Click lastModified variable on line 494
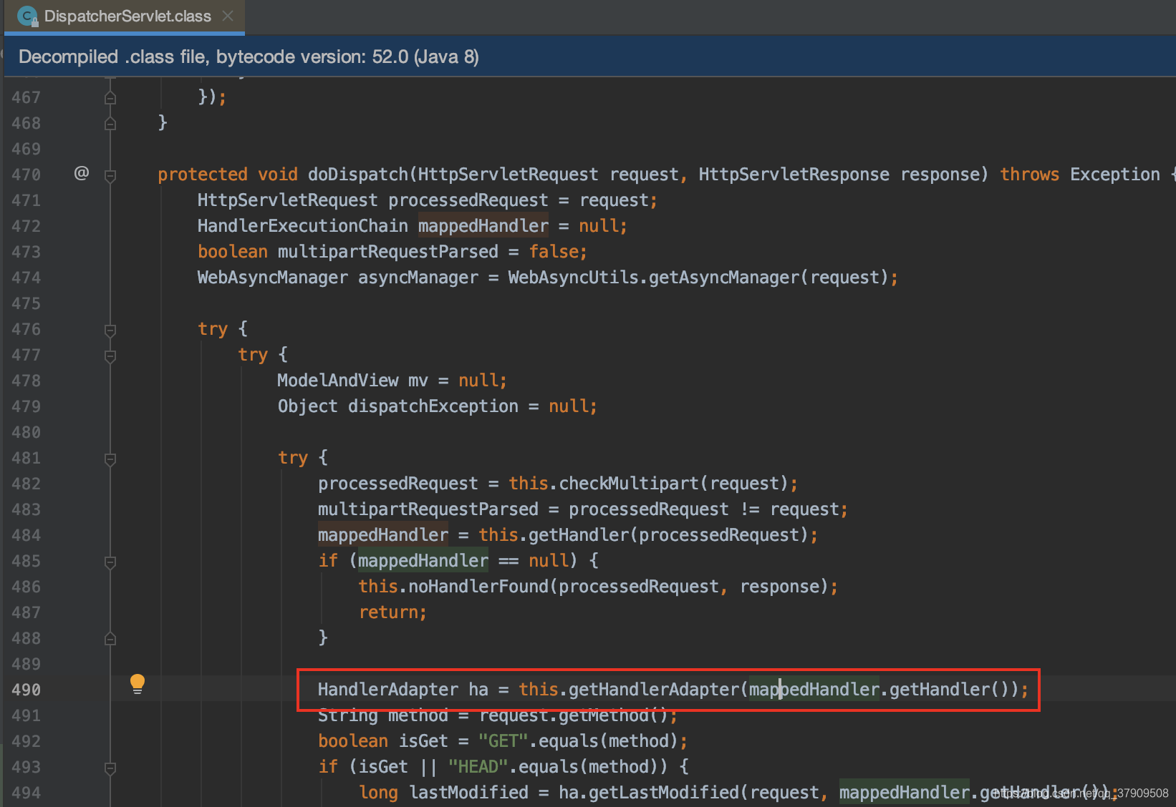This screenshot has height=807, width=1176. point(468,793)
